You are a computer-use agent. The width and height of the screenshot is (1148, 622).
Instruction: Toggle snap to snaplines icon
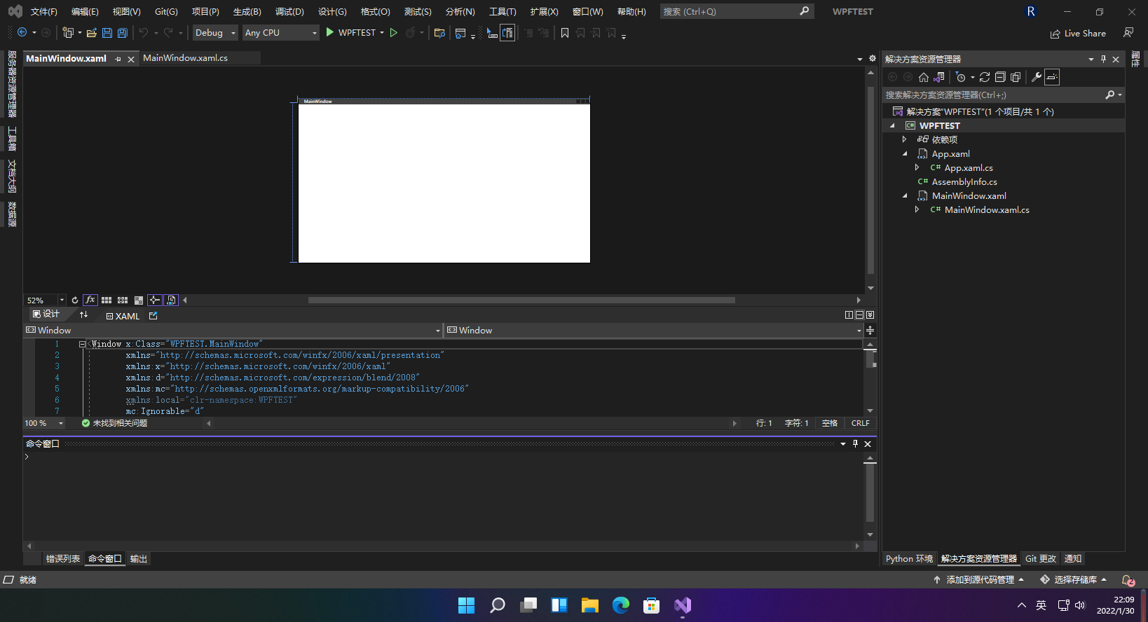(x=155, y=300)
